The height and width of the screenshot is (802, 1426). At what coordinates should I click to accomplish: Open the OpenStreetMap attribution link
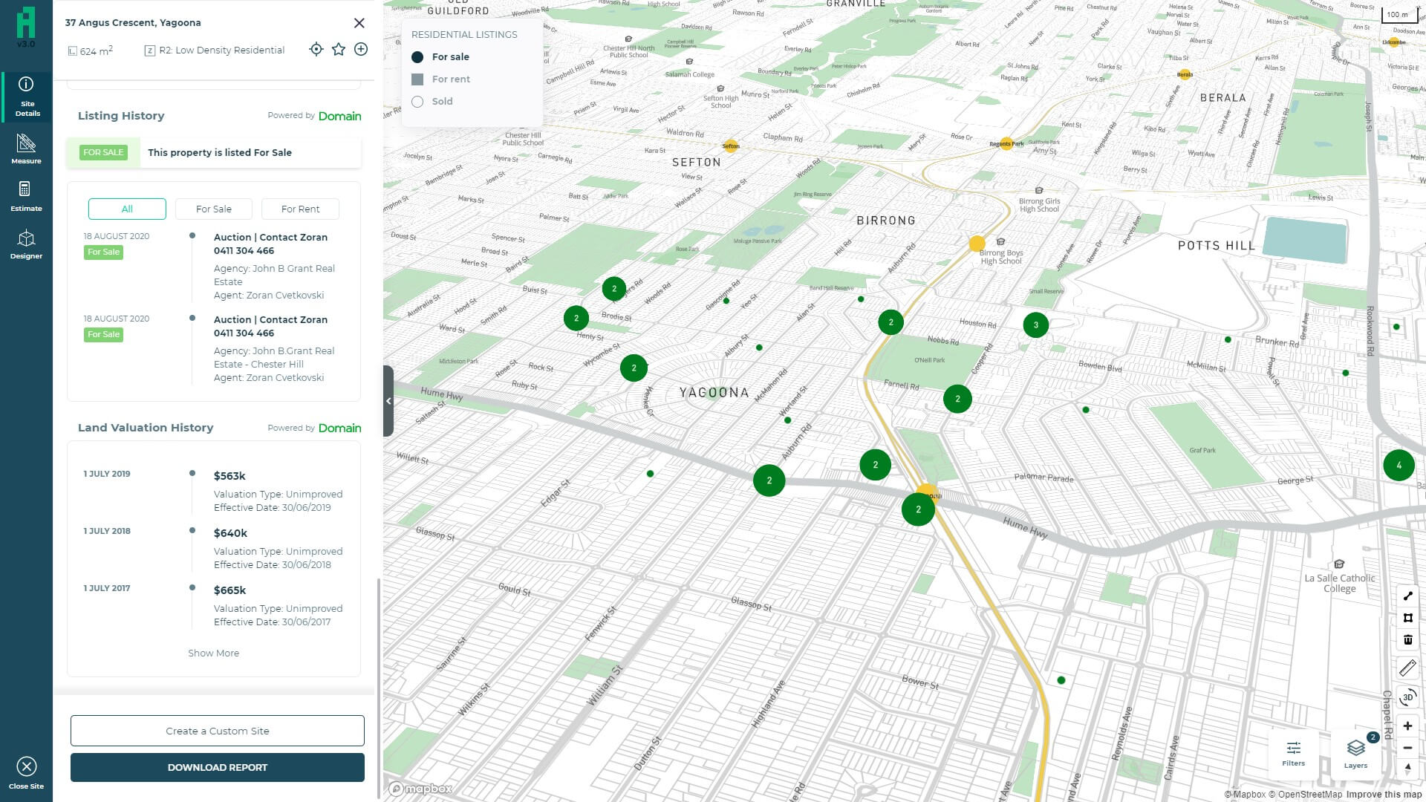point(1306,795)
